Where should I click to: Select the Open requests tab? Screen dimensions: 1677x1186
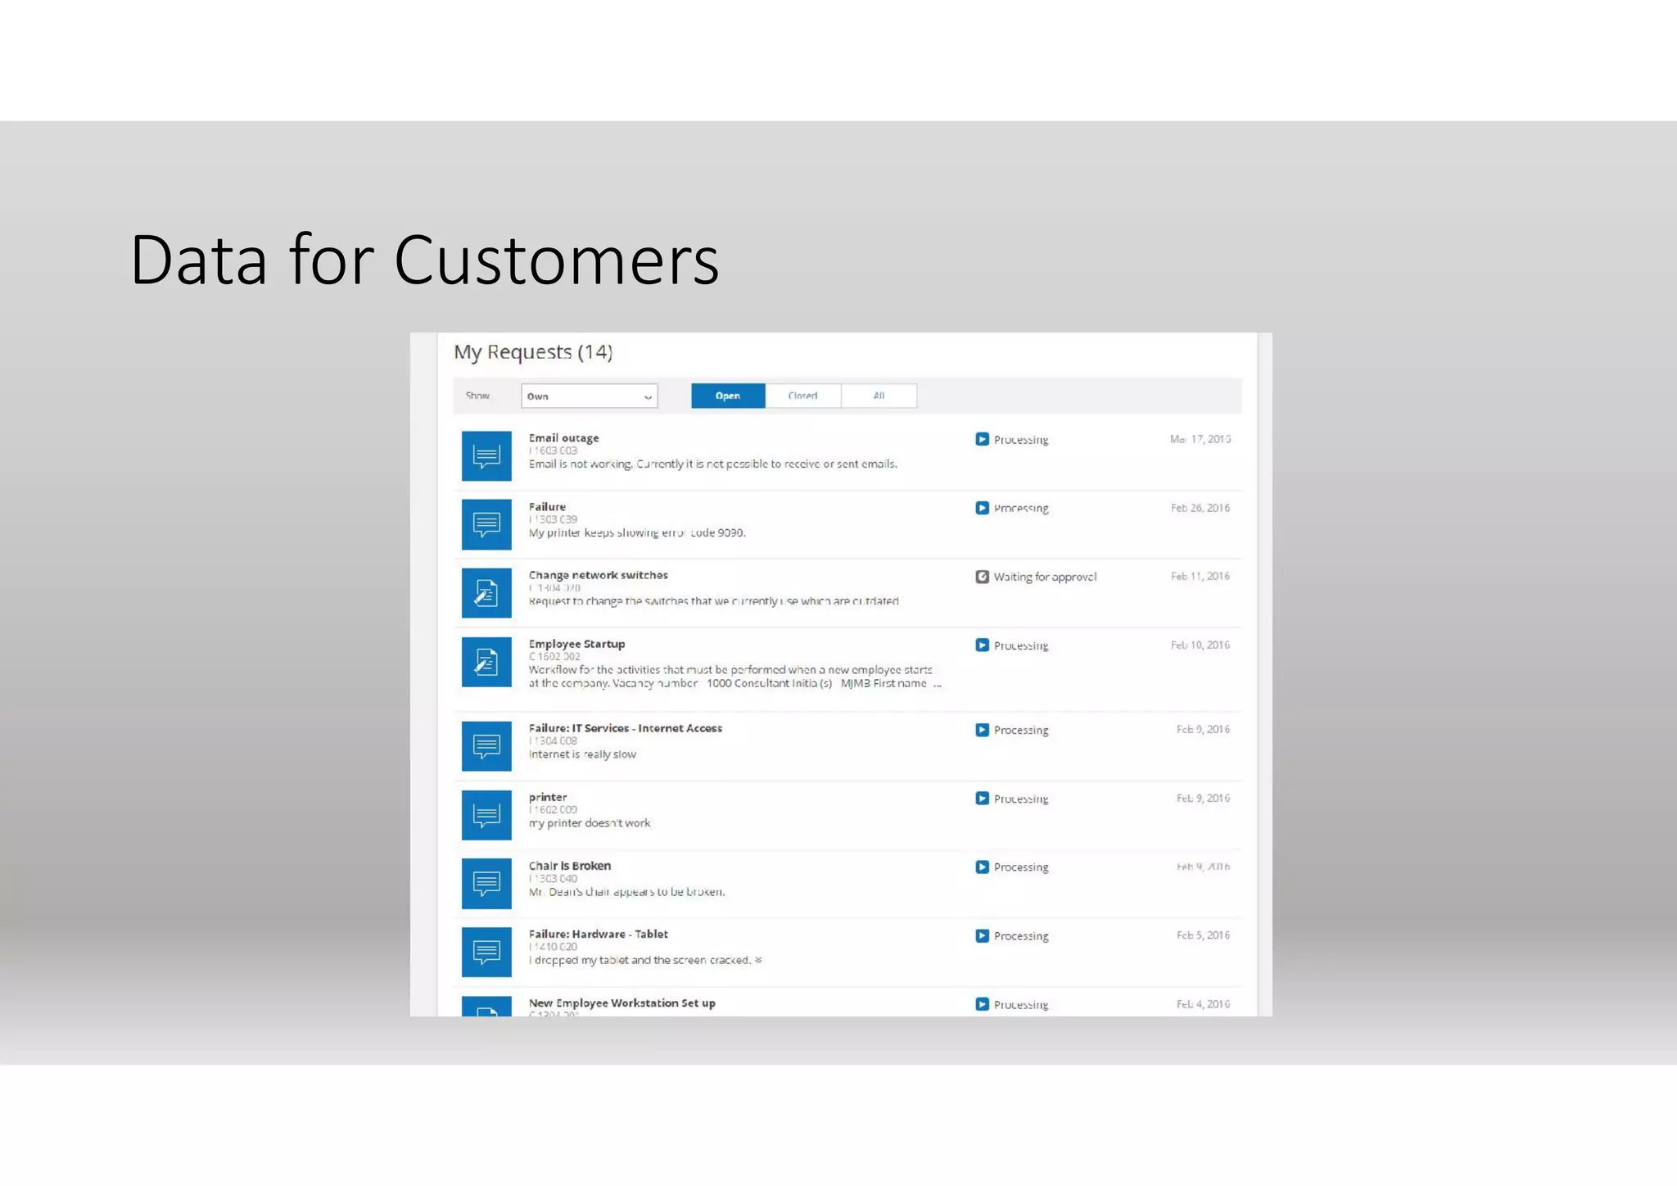(x=728, y=396)
